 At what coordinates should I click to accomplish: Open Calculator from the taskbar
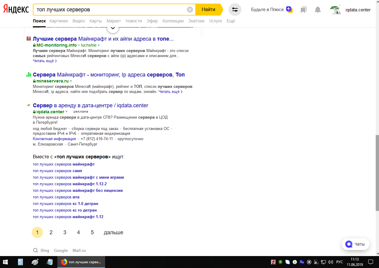point(20,262)
